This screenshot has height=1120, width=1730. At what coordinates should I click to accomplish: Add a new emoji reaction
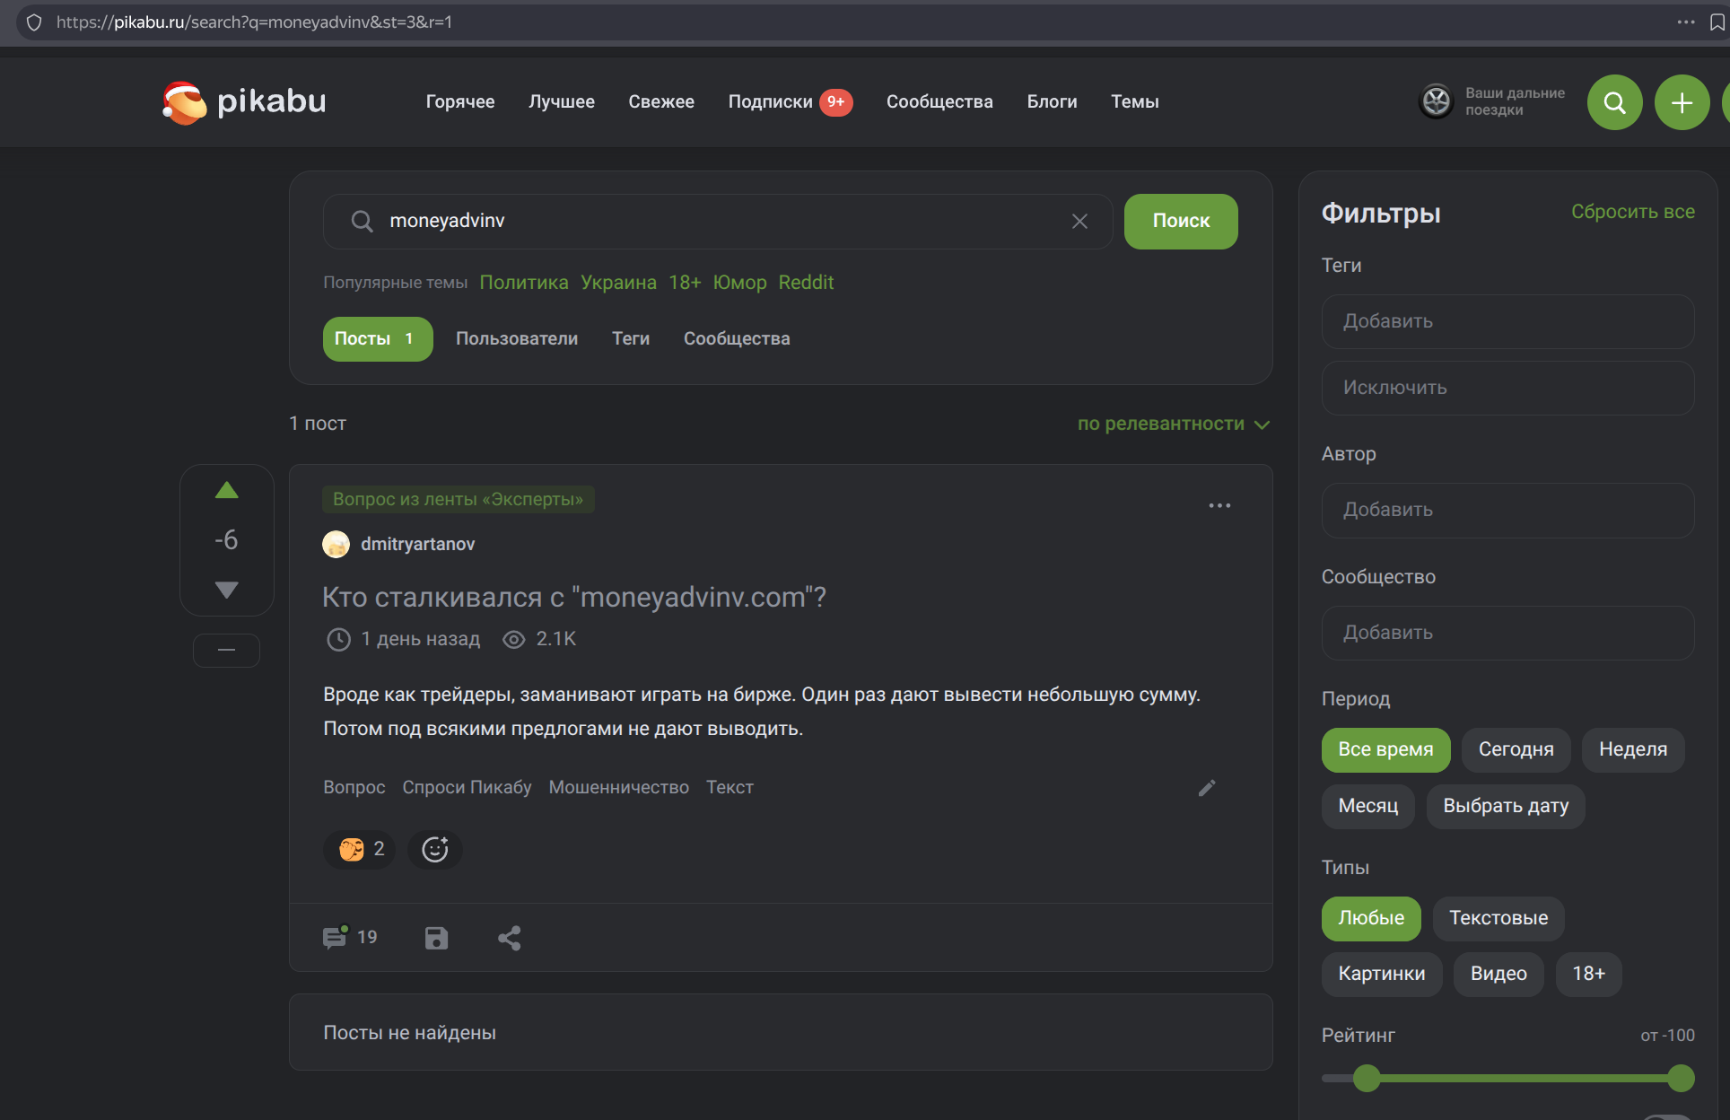click(435, 849)
